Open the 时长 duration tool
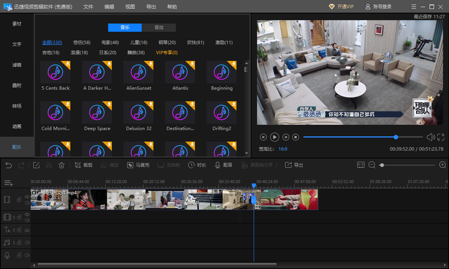The image size is (449, 269). [x=197, y=165]
